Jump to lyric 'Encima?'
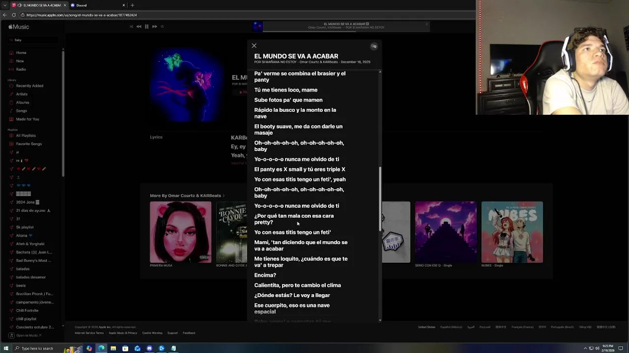The height and width of the screenshot is (353, 629). (265, 275)
